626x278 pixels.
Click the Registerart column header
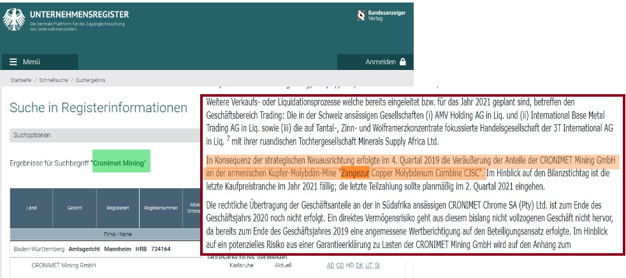coord(118,208)
